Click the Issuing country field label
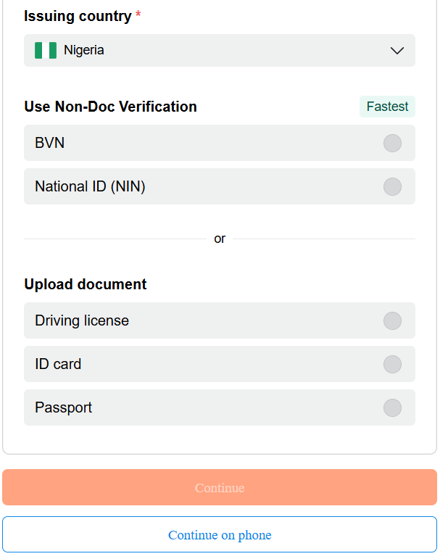The width and height of the screenshot is (448, 559). pos(78,16)
